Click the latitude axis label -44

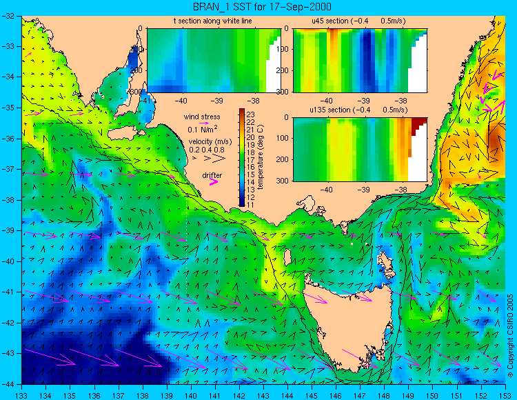click(8, 384)
